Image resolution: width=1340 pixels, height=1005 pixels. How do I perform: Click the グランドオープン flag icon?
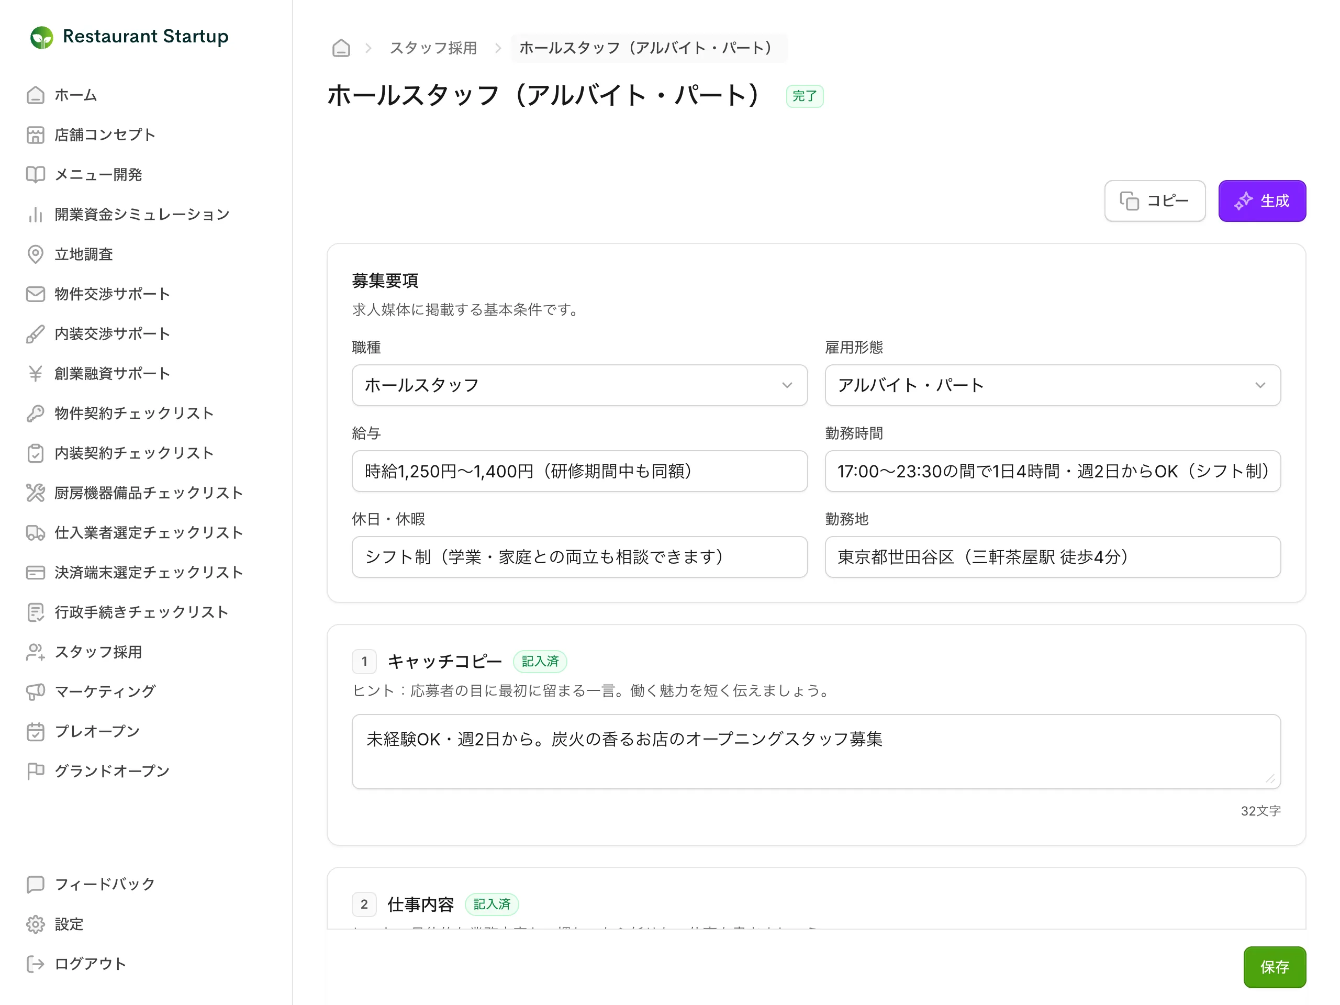[x=35, y=771]
